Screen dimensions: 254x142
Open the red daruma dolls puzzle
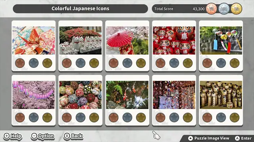174,40
